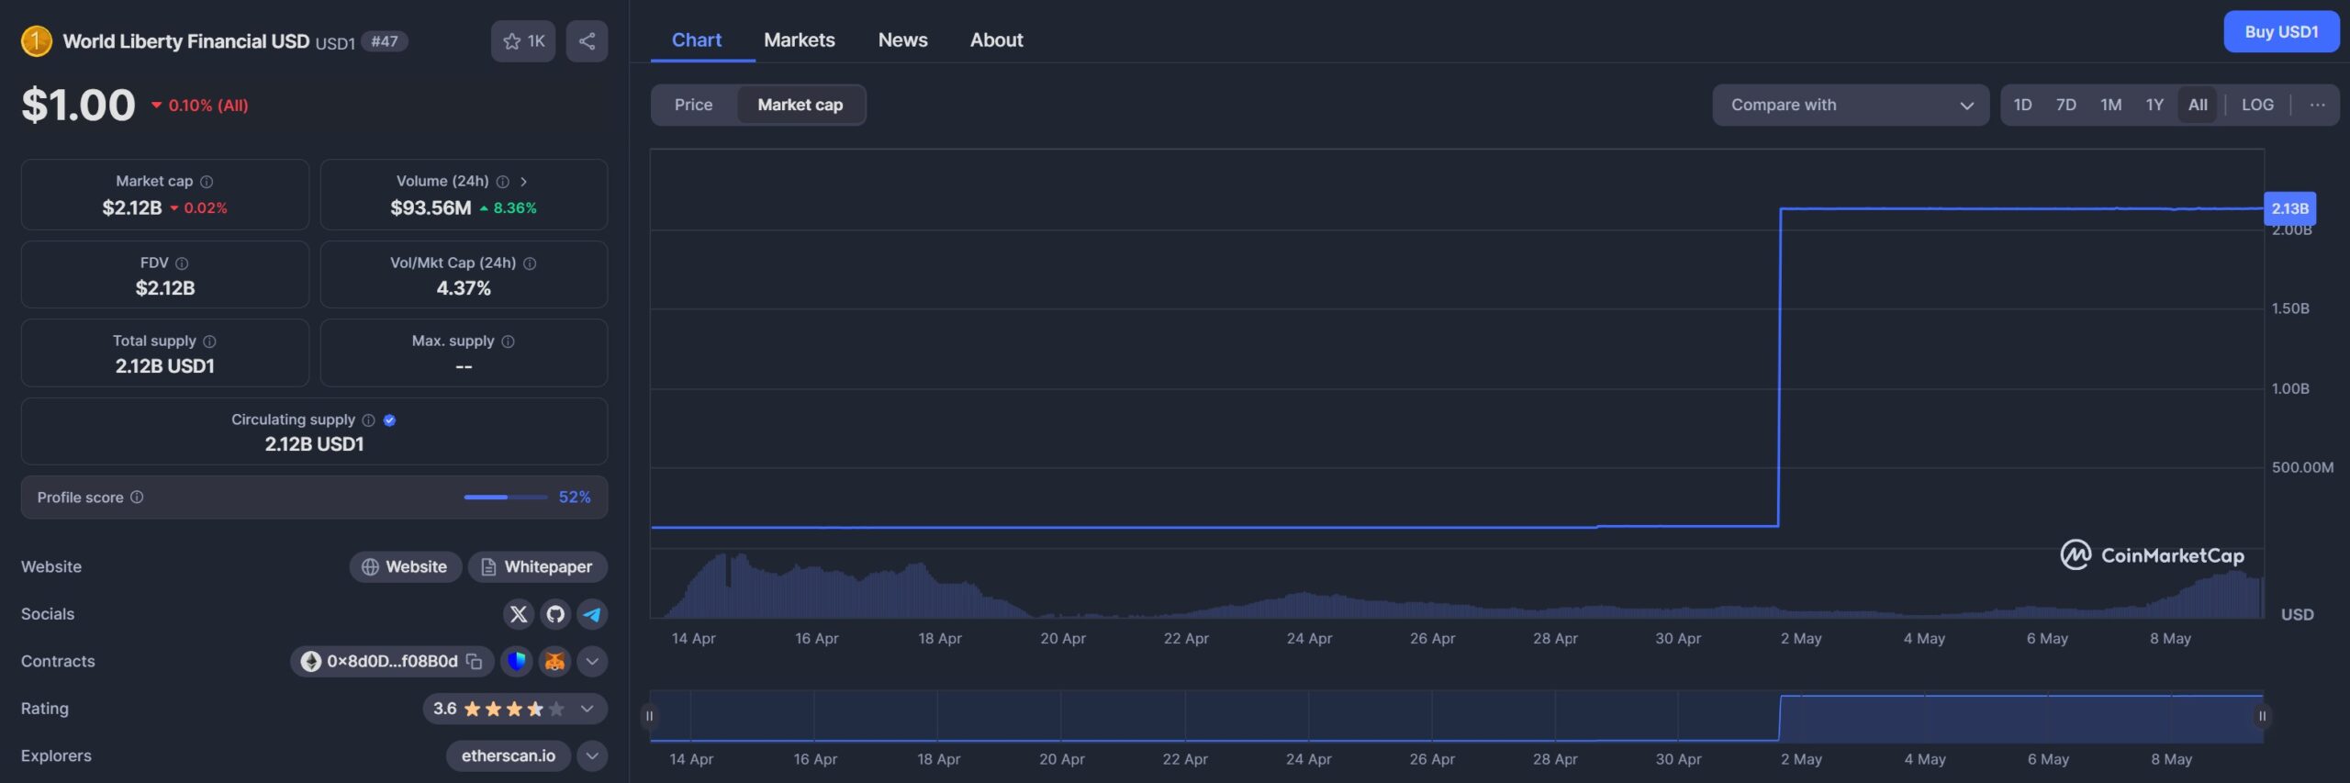Open Market cap info icon
Image resolution: width=2350 pixels, height=783 pixels.
tap(207, 182)
